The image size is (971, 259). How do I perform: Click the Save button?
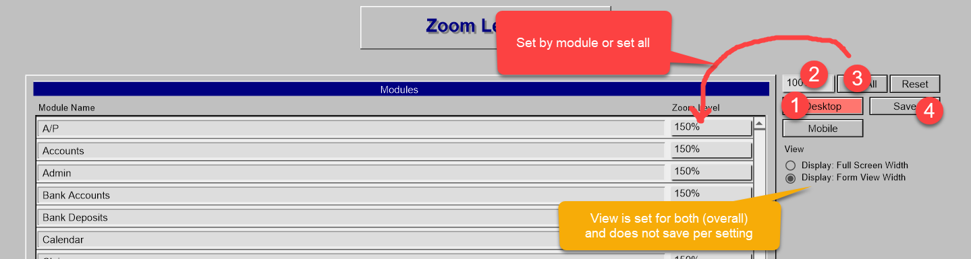(904, 106)
